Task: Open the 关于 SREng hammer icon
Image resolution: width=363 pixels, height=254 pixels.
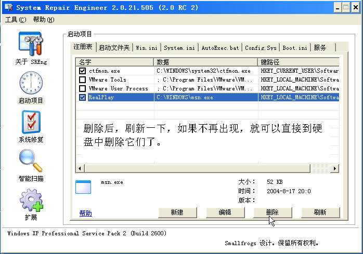Action: 31,44
